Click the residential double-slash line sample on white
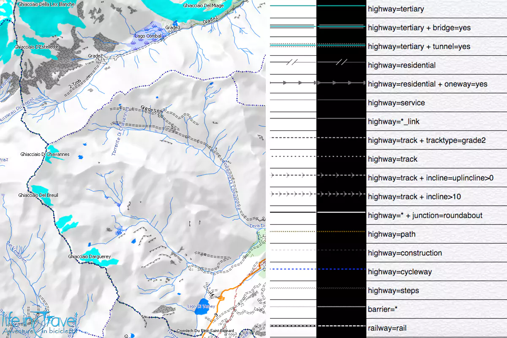The height and width of the screenshot is (338, 507). (293, 63)
